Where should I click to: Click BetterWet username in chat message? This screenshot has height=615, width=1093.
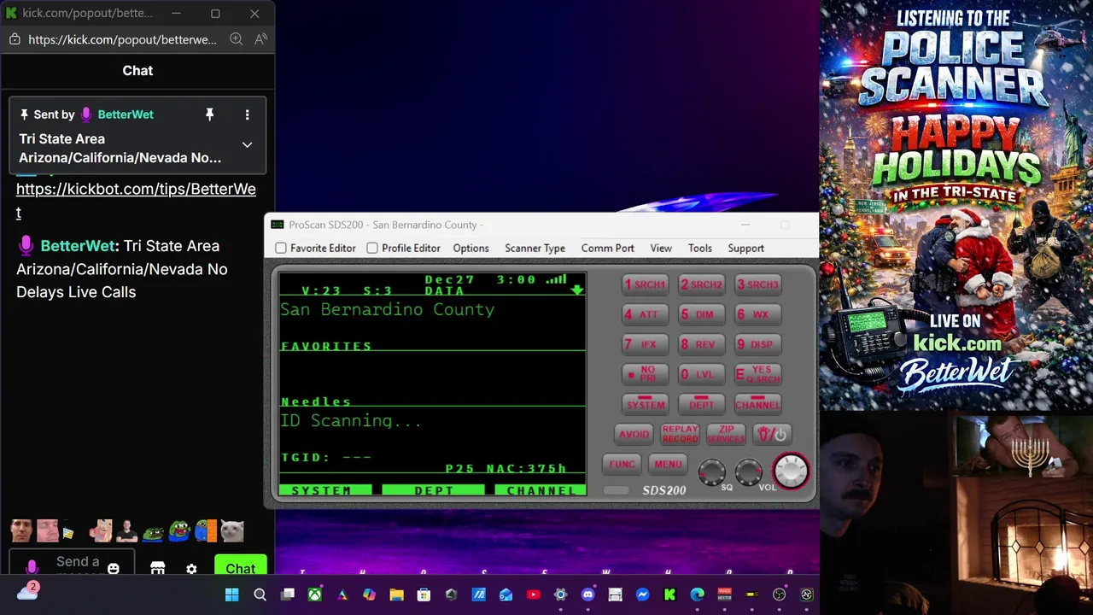77,246
